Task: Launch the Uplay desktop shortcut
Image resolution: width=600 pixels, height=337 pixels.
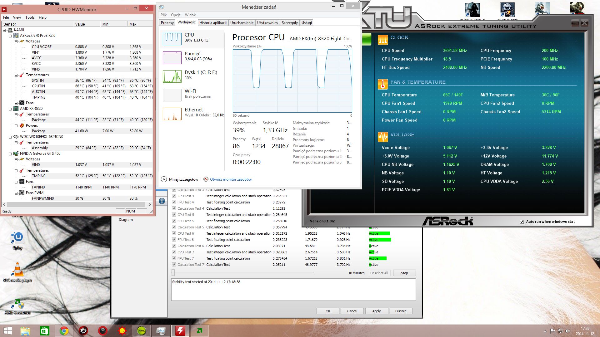Action: (17, 238)
